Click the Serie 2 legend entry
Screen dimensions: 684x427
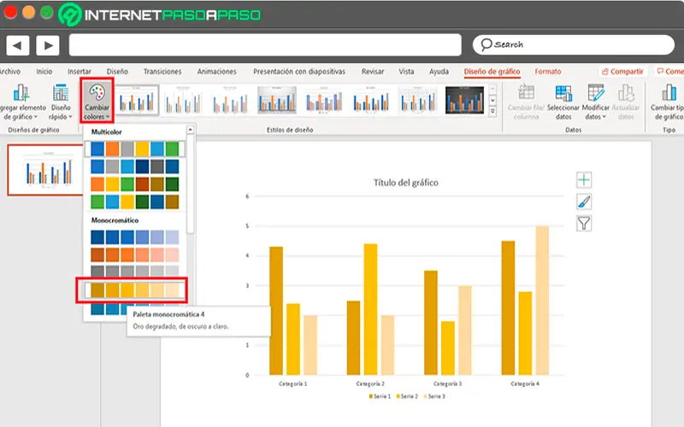click(407, 396)
